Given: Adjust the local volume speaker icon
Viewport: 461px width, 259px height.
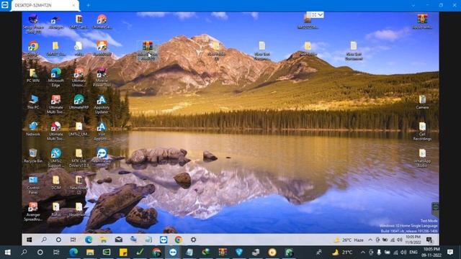Looking at the screenshot, I should pos(403,253).
